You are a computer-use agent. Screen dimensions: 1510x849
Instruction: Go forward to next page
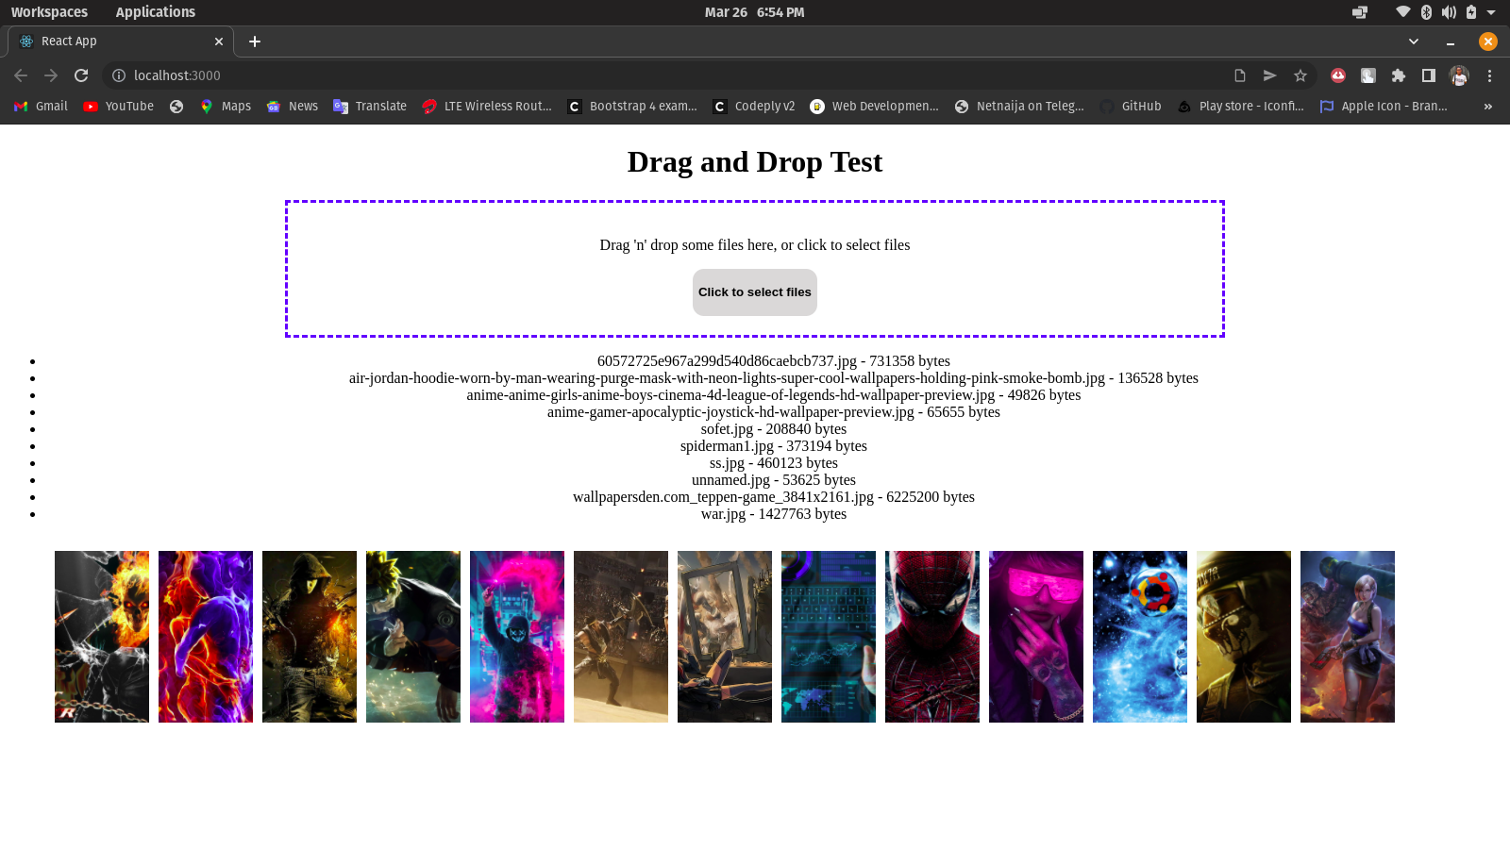click(51, 75)
